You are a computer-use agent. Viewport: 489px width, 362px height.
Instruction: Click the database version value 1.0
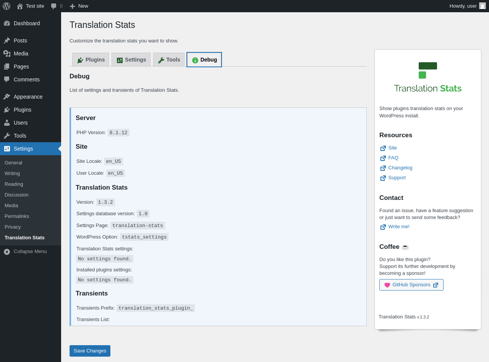click(x=143, y=214)
